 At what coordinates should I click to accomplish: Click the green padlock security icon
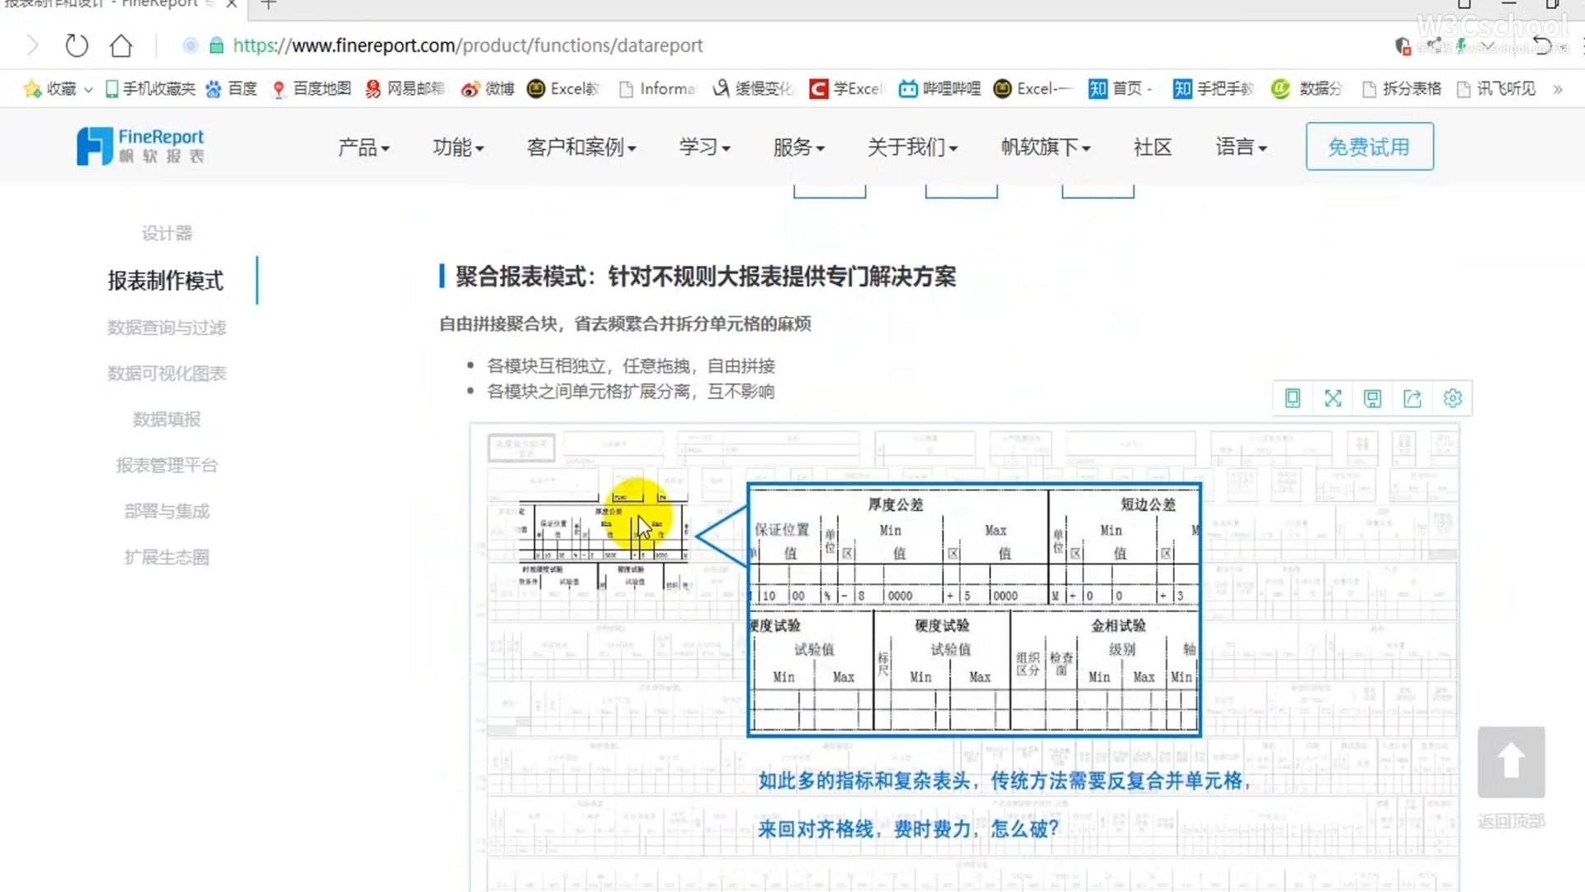pyautogui.click(x=216, y=45)
